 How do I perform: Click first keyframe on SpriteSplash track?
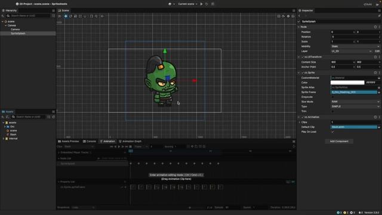click(x=131, y=164)
